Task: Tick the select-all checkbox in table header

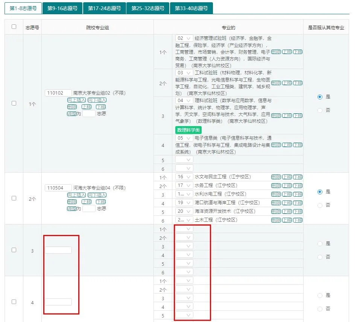Action: (14, 27)
